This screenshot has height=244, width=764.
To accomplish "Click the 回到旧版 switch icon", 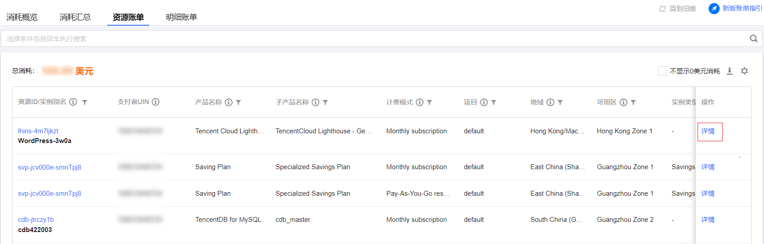I will tap(663, 9).
